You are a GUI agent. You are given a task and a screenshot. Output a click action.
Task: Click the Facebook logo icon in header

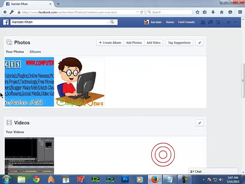6,22
